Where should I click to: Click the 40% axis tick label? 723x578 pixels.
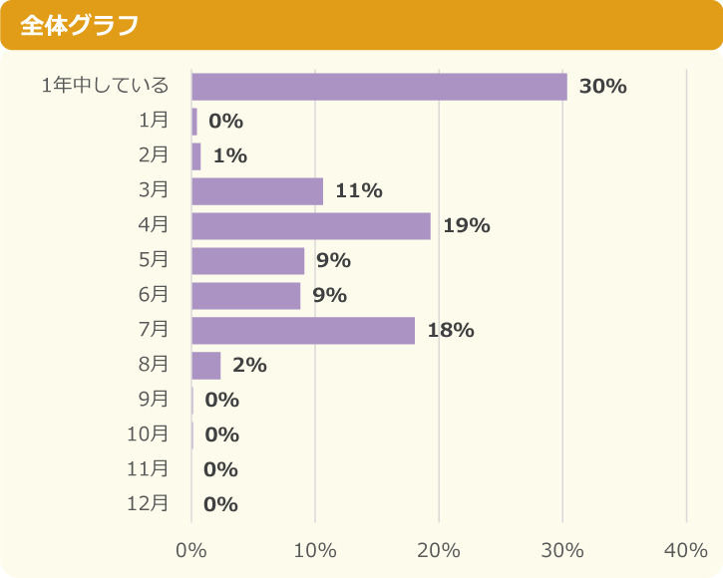(686, 550)
